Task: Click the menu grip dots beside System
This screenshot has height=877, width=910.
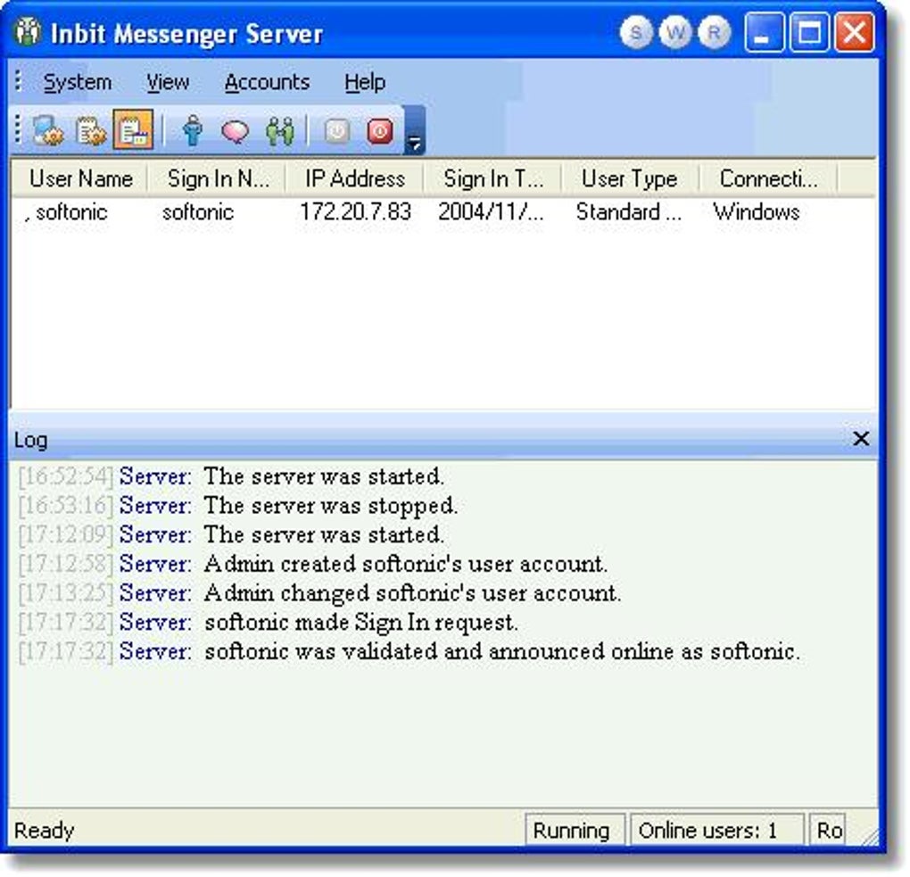Action: tap(18, 81)
